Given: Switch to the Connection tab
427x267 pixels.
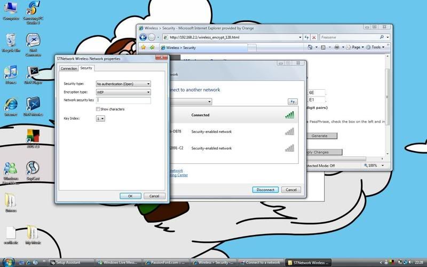Looking at the screenshot, I should coord(68,68).
